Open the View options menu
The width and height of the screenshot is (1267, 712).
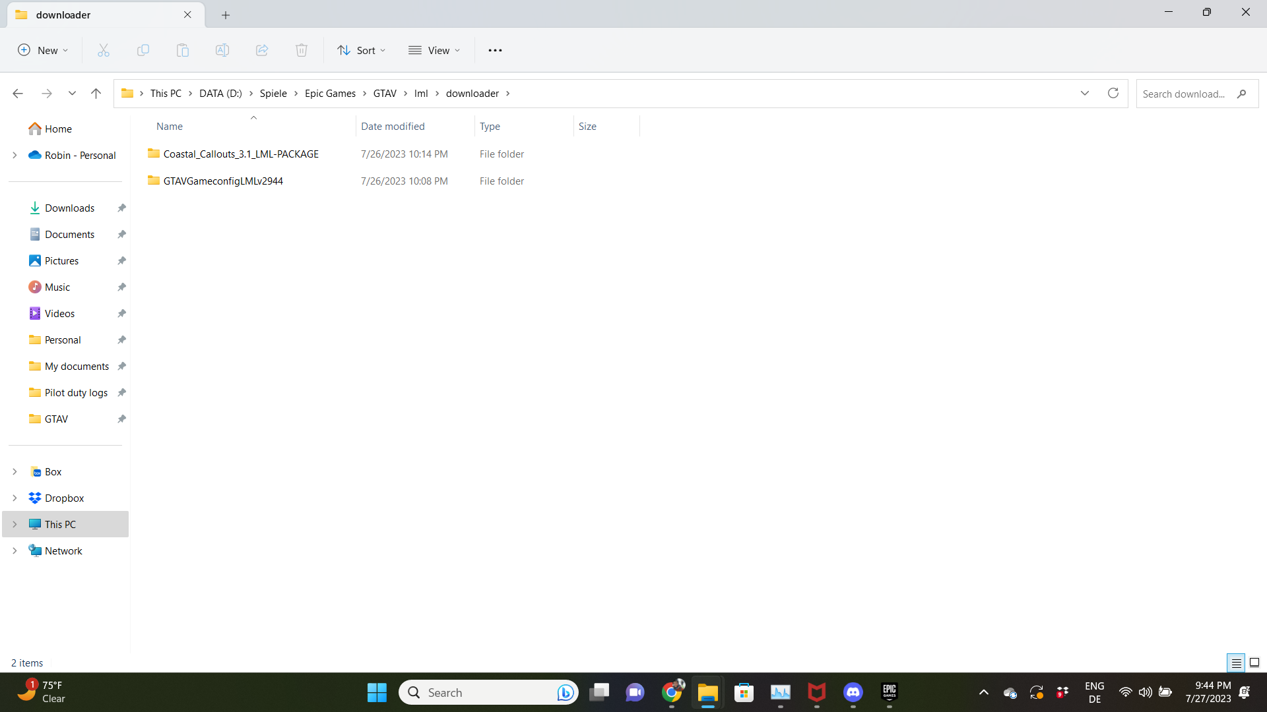pyautogui.click(x=434, y=50)
